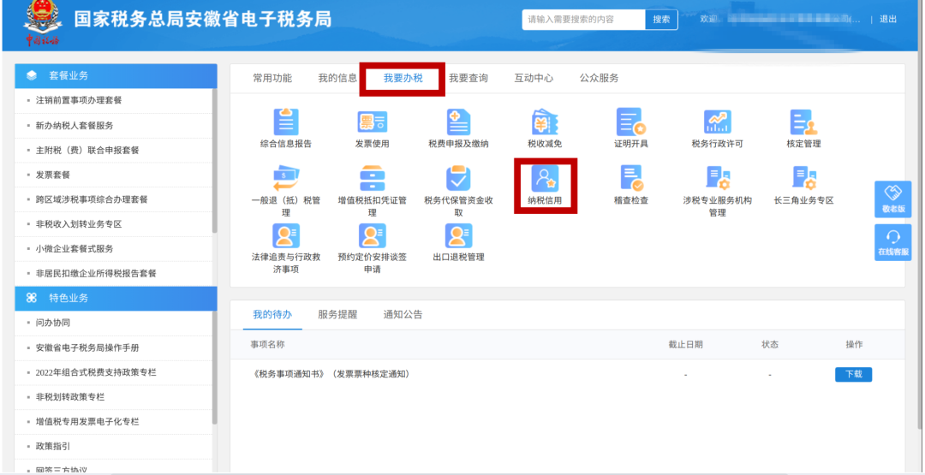Screen dimensions: 925x475
Task: Click the search input field
Action: coord(582,20)
